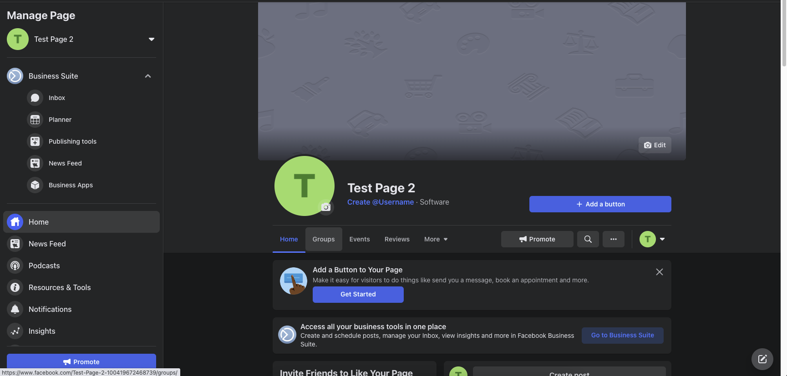Switch to the Reviews tab
This screenshot has width=787, height=376.
tap(397, 239)
